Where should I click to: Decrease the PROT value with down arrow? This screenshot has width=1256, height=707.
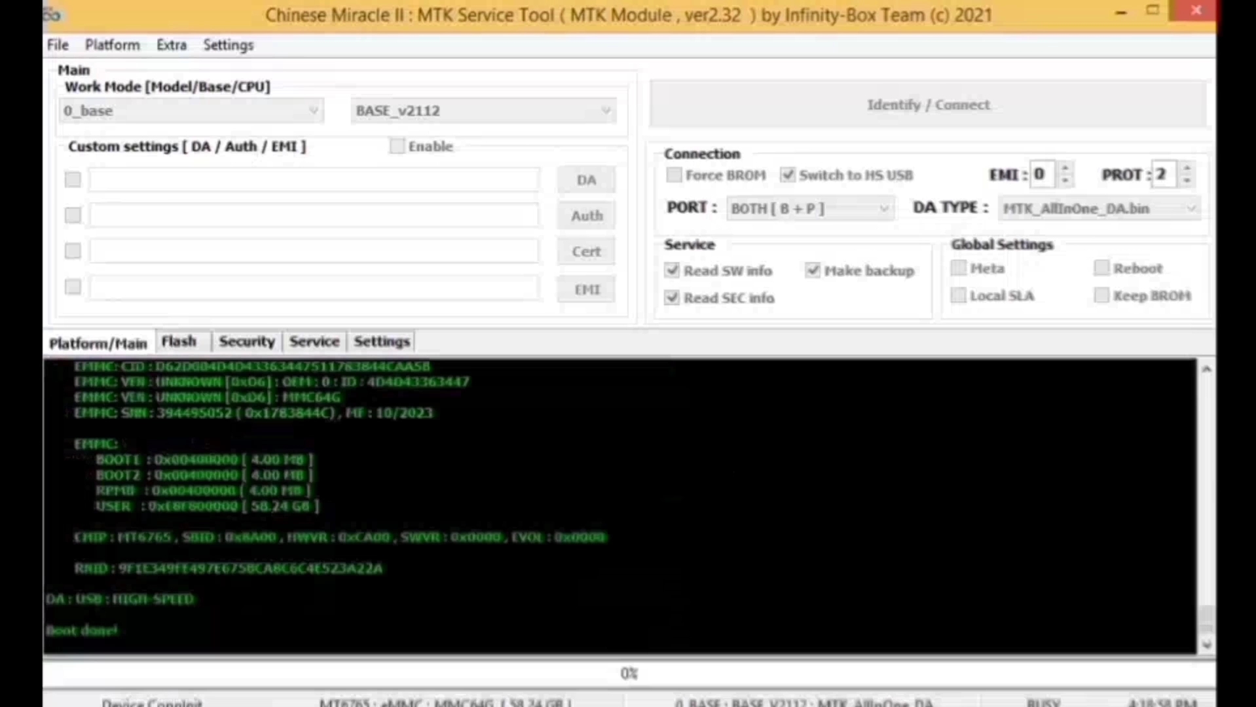pyautogui.click(x=1187, y=181)
